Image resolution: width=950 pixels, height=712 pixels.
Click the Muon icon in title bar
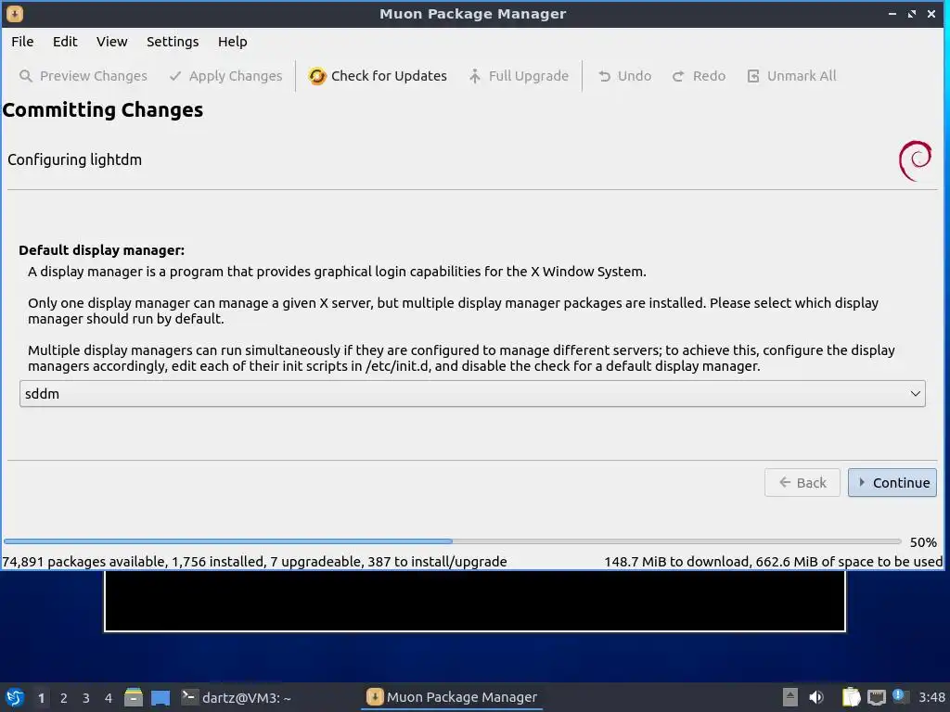pyautogui.click(x=15, y=13)
